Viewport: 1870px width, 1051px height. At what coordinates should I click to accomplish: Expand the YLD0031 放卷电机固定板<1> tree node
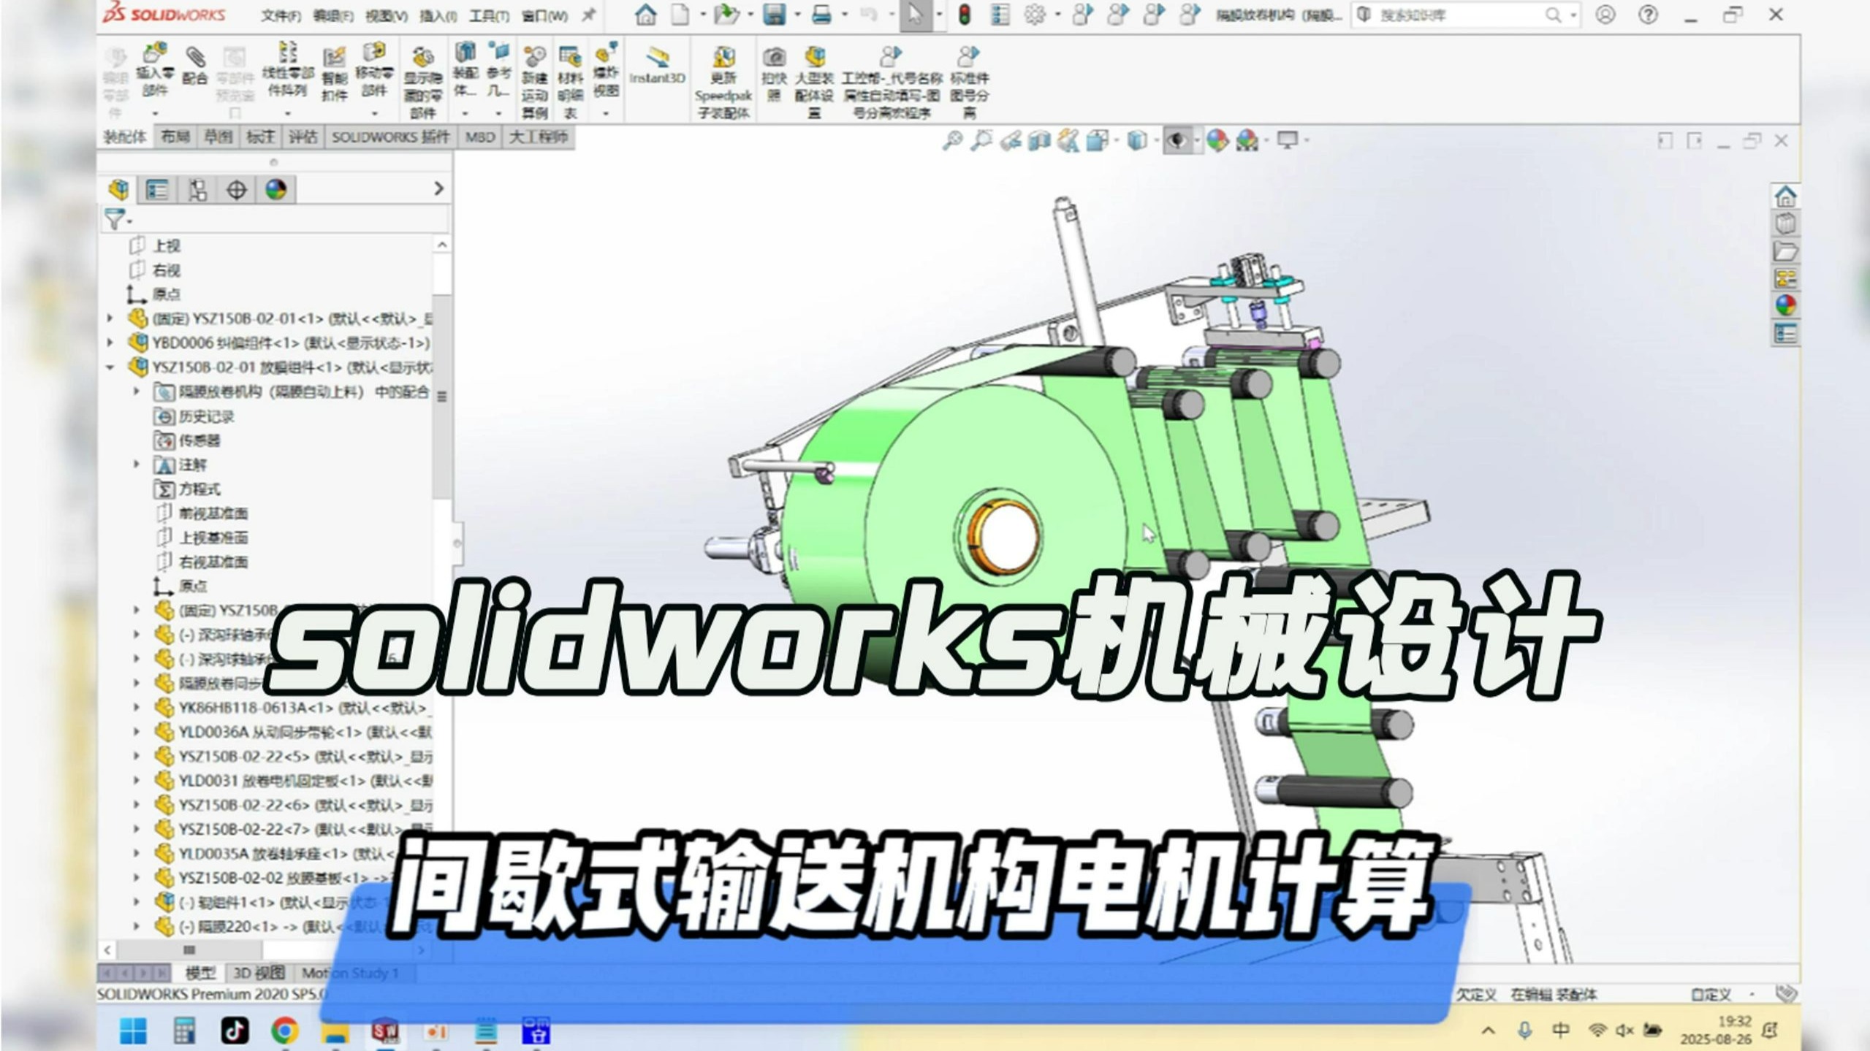(x=136, y=781)
